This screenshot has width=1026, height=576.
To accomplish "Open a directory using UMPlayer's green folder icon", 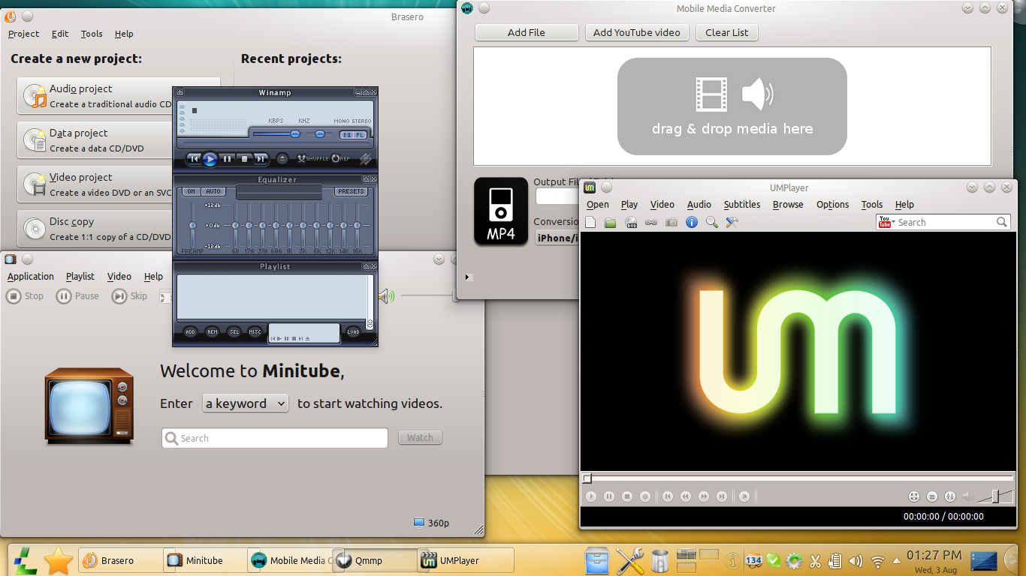I will tap(611, 222).
